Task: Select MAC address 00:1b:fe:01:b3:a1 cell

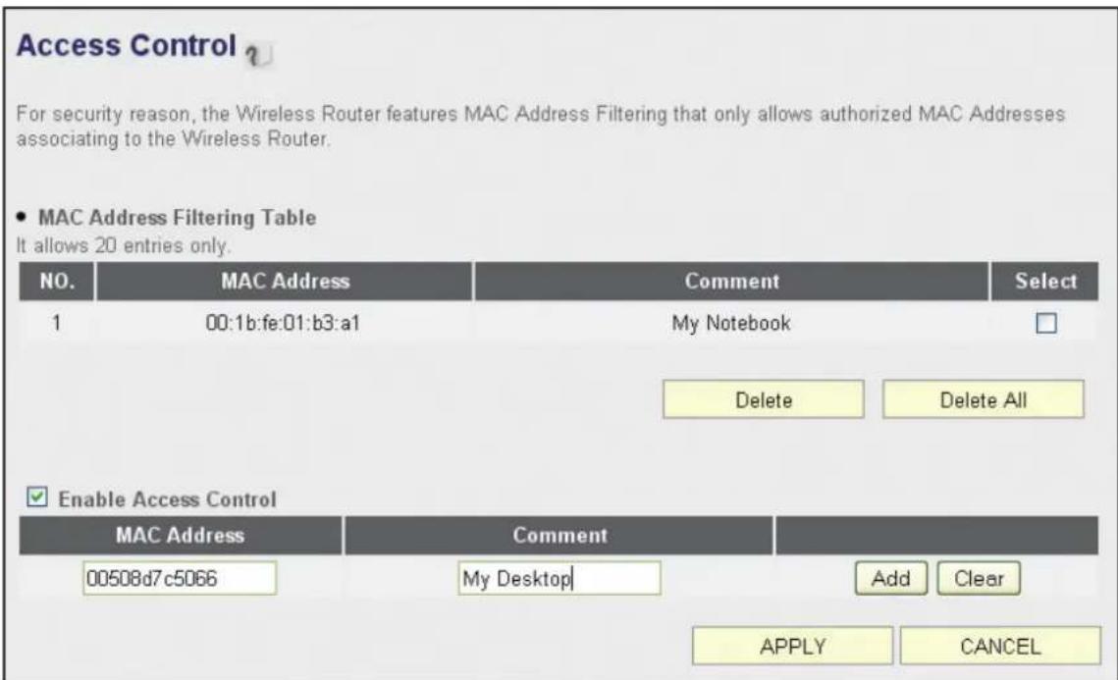Action: tap(284, 324)
